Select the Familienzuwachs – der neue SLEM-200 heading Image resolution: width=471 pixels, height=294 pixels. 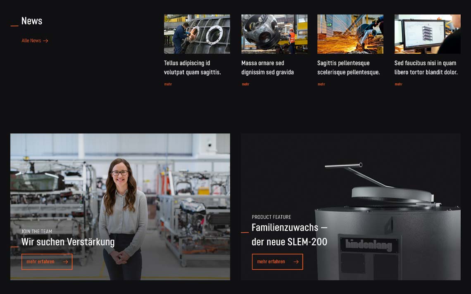(290, 235)
